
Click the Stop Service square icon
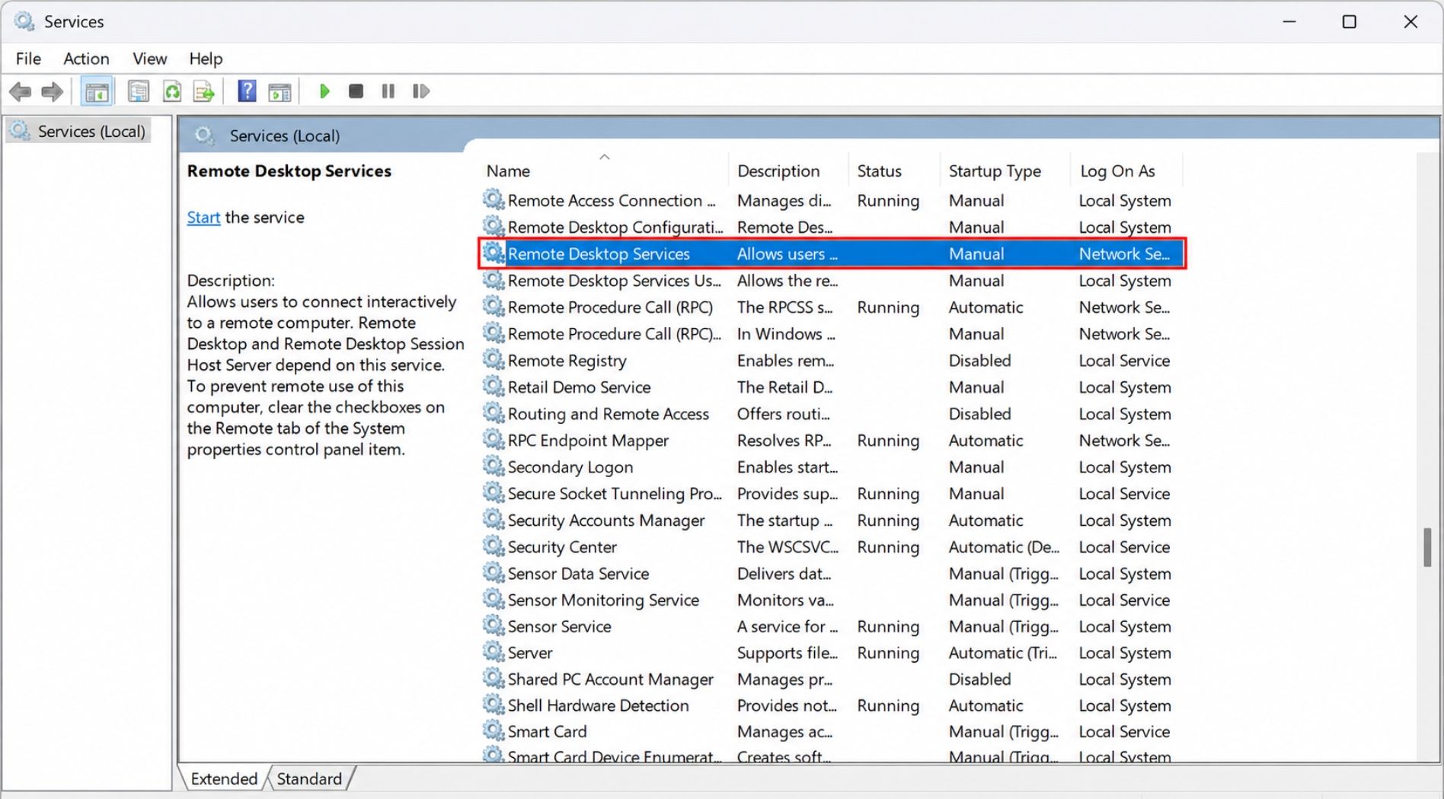[356, 91]
